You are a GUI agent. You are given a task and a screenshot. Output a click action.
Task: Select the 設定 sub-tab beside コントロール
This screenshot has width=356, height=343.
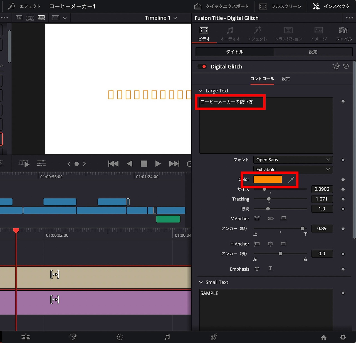pyautogui.click(x=286, y=79)
